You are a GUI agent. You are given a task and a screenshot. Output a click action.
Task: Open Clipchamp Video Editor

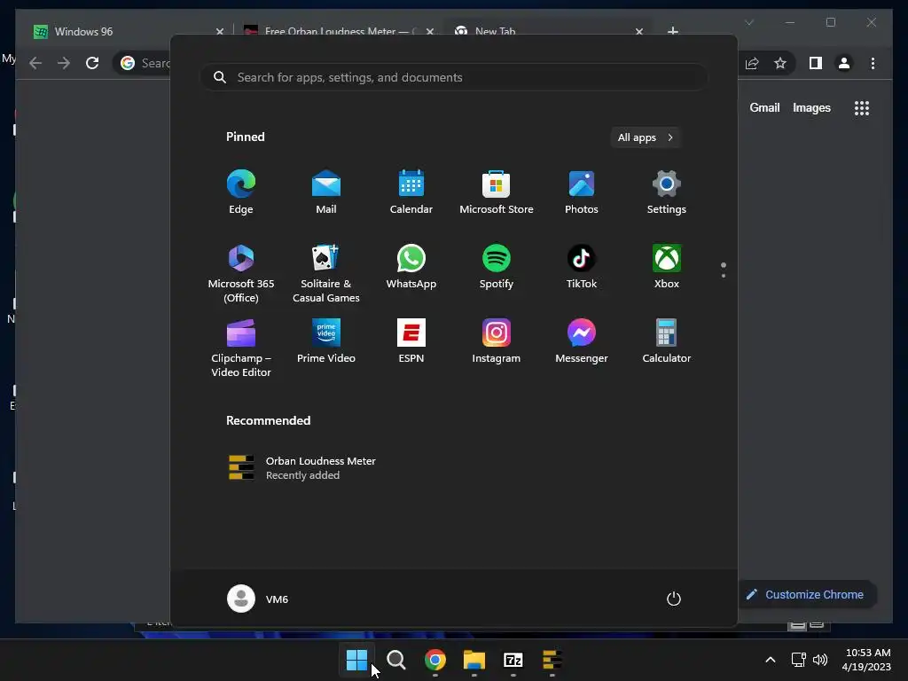tap(241, 348)
